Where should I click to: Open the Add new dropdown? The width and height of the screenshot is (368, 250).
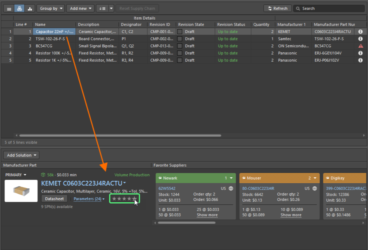click(81, 9)
